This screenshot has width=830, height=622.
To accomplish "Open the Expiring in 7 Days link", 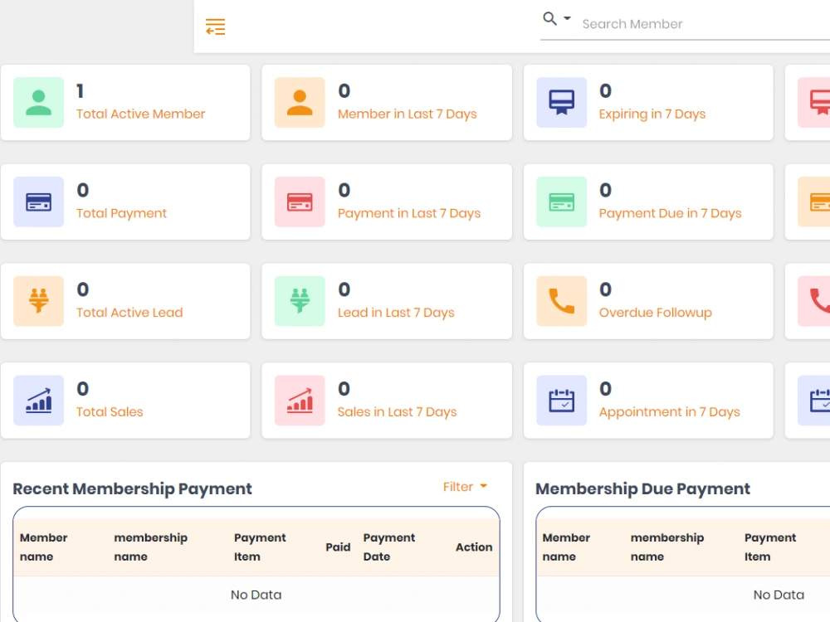I will pos(652,114).
